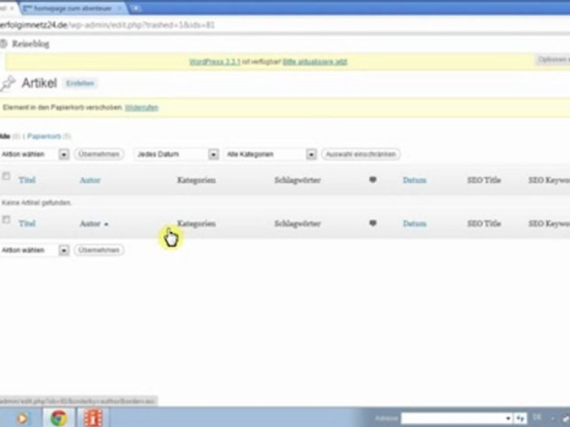Click 'Schlagwörter' column header at top
The width and height of the screenshot is (570, 427).
(297, 180)
